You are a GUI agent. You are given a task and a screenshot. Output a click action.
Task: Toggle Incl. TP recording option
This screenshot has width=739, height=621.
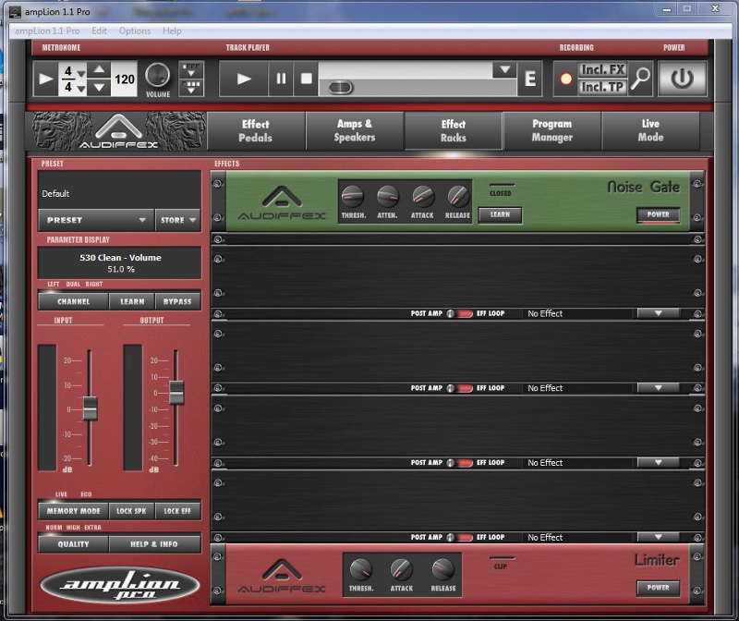point(603,87)
